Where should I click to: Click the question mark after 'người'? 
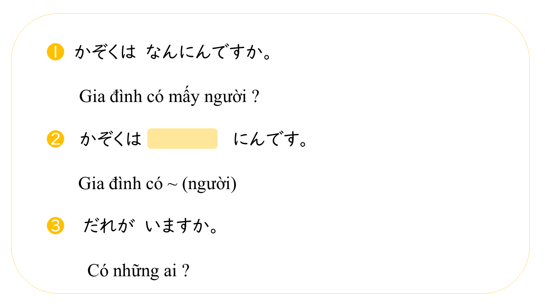tap(255, 97)
